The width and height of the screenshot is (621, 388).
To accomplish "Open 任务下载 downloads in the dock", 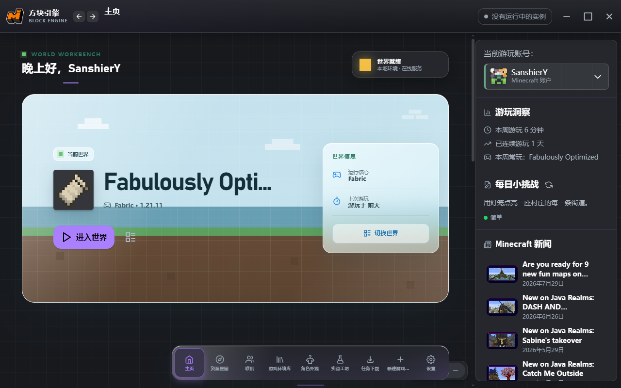I will 370,363.
